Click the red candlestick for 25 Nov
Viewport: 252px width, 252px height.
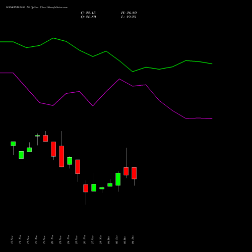coord(78,167)
